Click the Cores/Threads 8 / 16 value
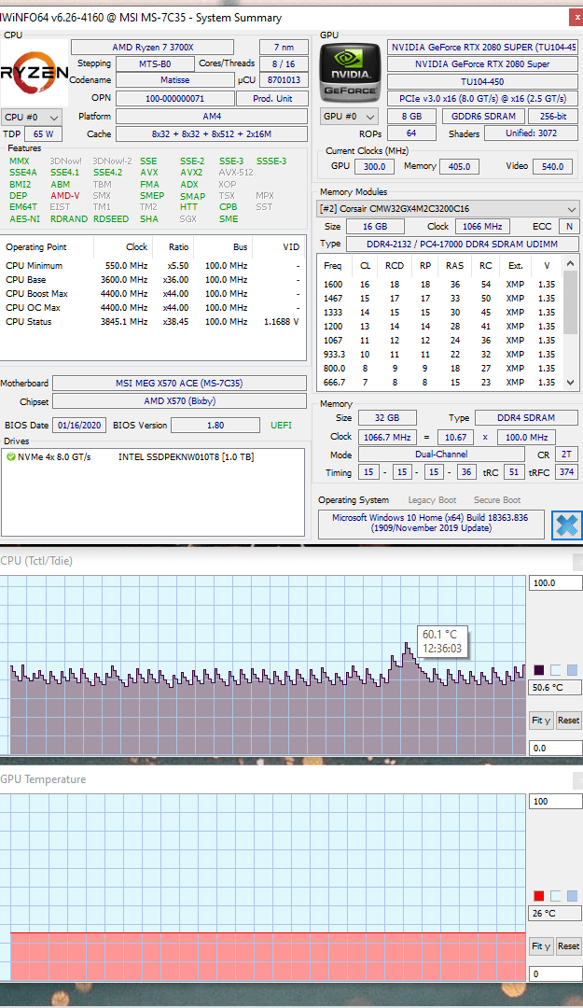 coord(284,63)
